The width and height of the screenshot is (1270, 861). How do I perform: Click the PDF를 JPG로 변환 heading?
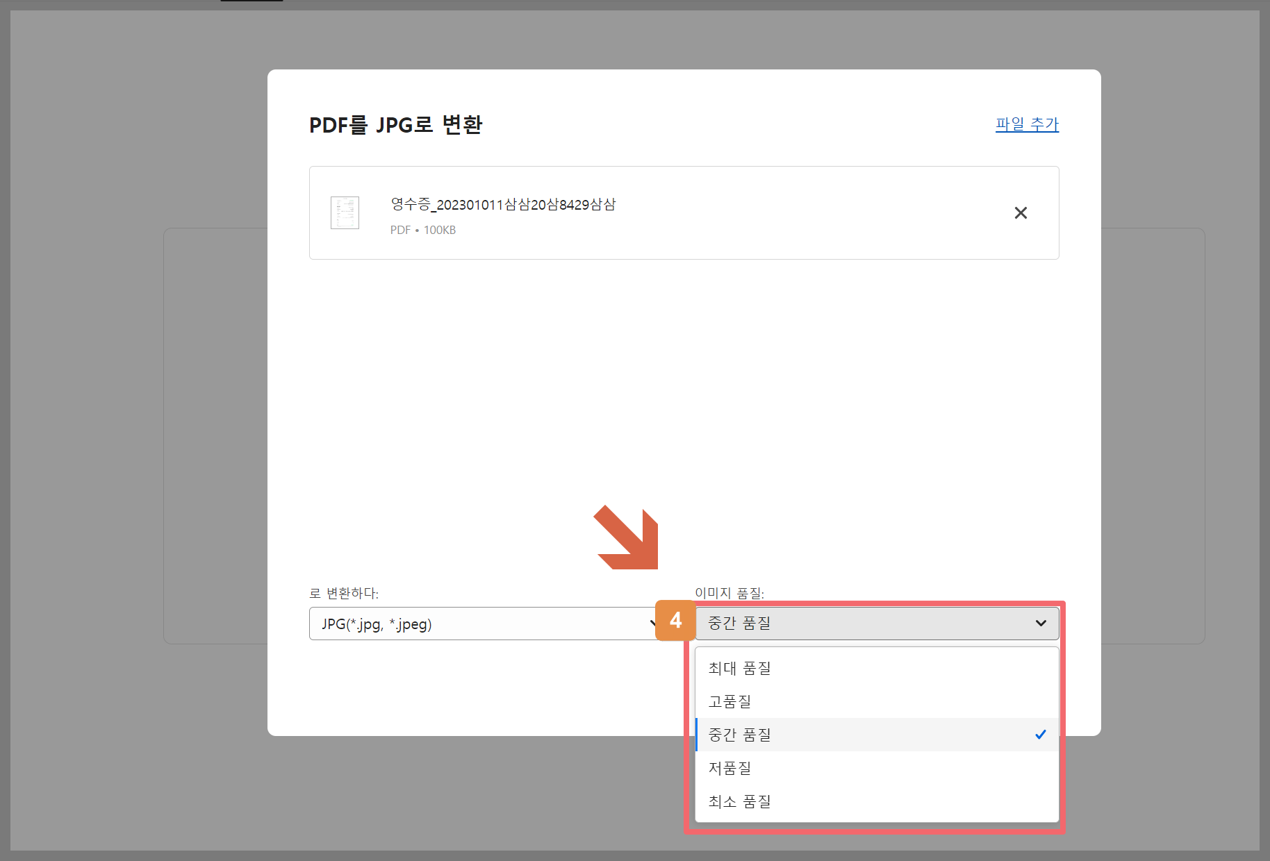(395, 125)
